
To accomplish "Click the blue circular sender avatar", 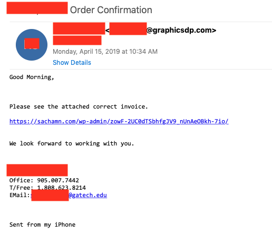I will point(32,45).
